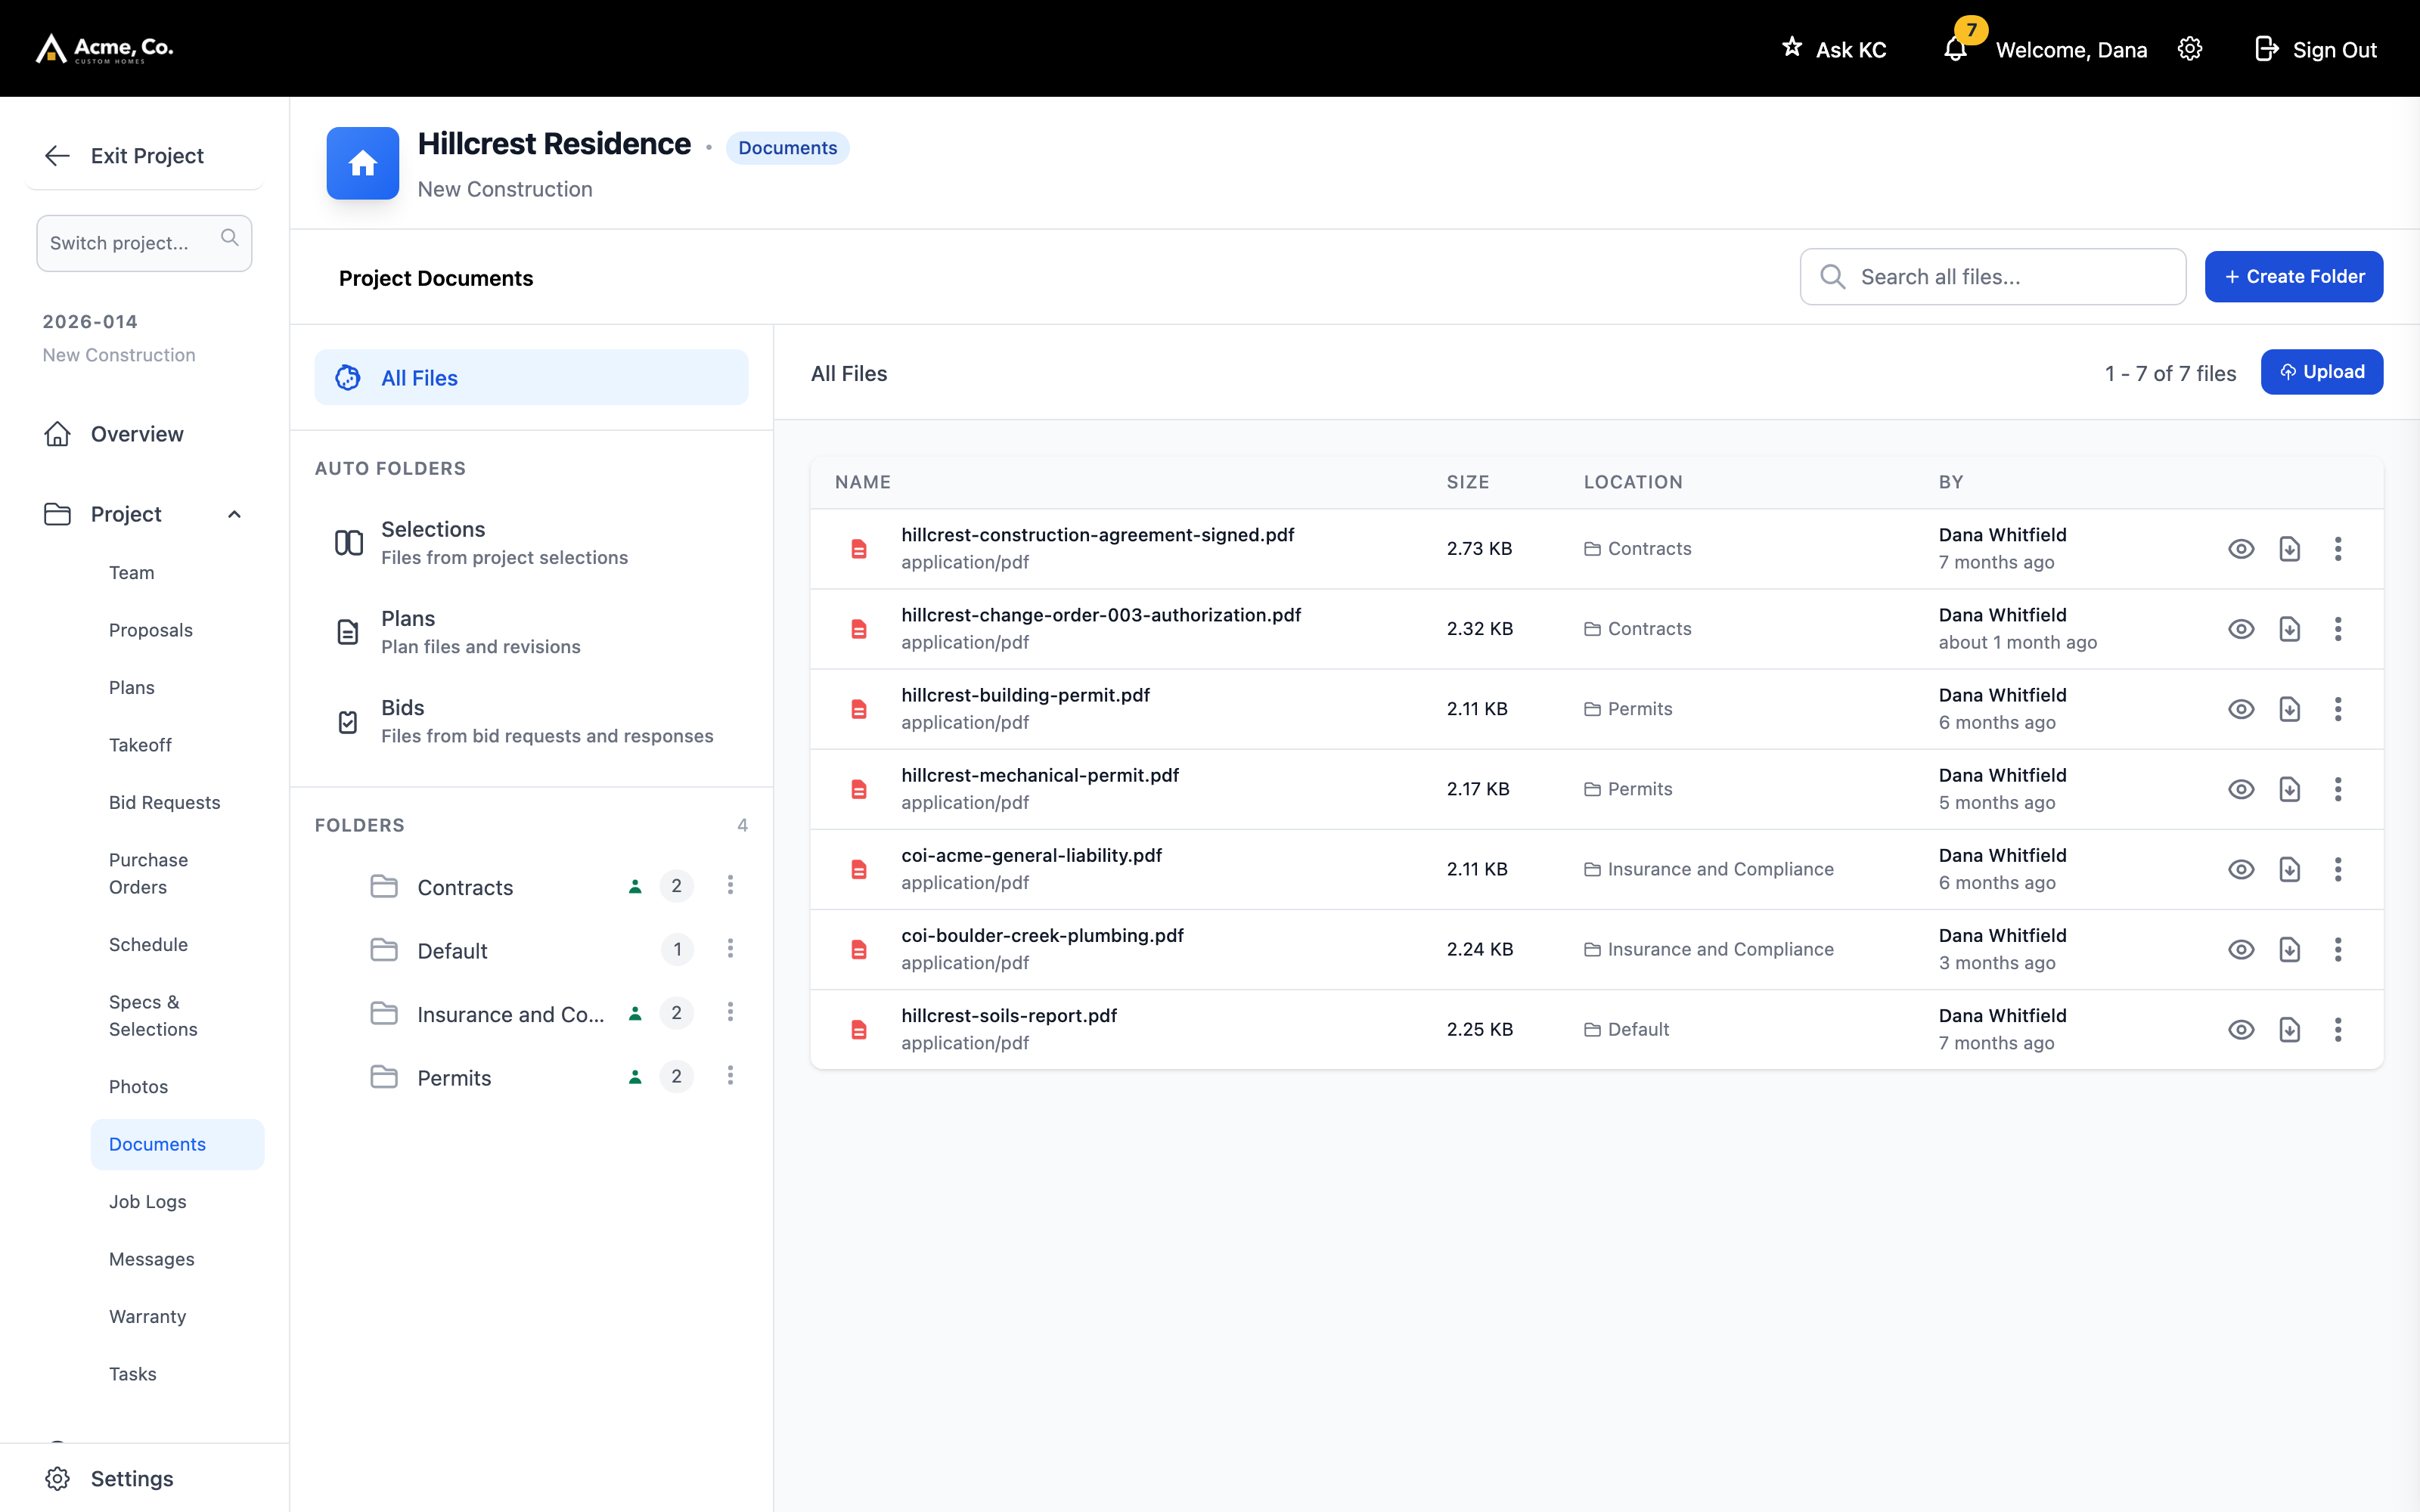Click the Upload button
Viewport: 2420px width, 1512px height.
(2322, 372)
